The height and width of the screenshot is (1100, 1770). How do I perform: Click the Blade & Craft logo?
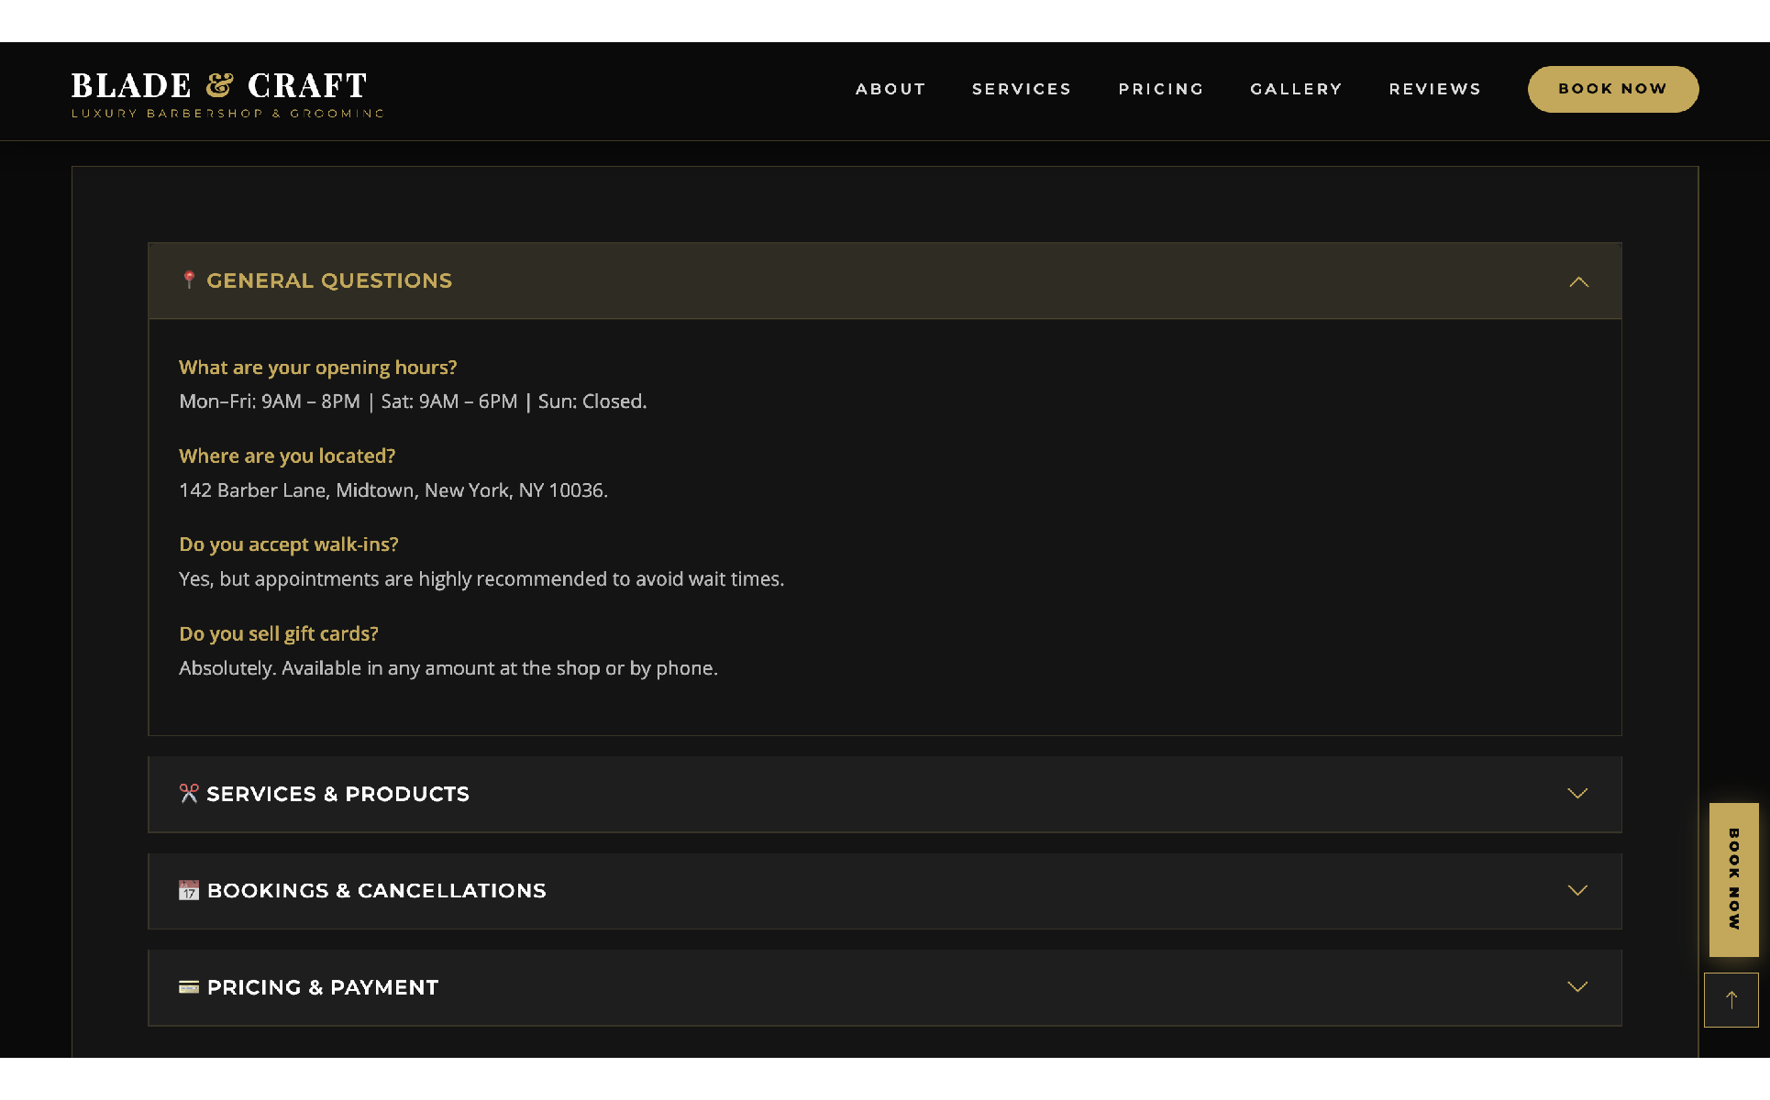point(220,87)
